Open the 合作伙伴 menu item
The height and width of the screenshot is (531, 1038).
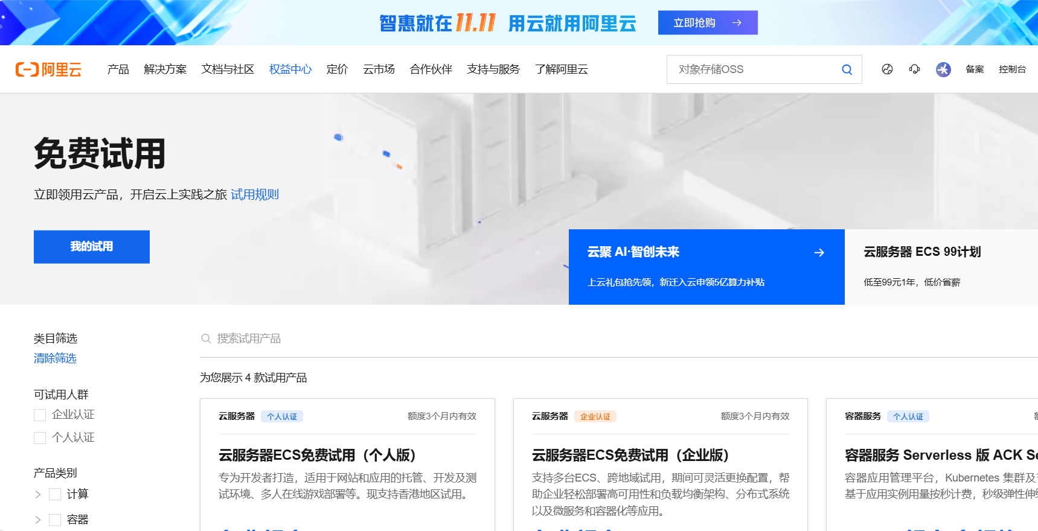pos(431,69)
